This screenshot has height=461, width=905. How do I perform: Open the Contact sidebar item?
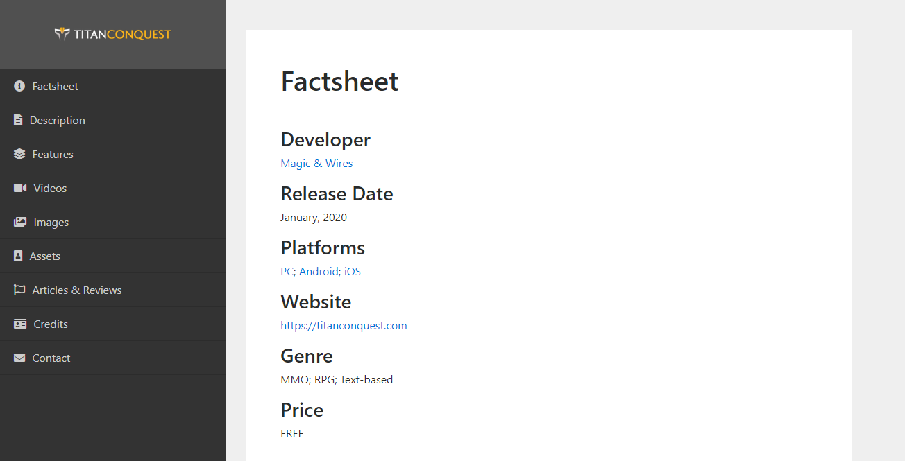(113, 358)
